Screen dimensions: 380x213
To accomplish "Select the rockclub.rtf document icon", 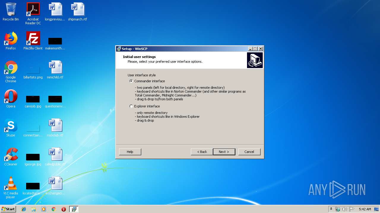I will pos(55,128).
